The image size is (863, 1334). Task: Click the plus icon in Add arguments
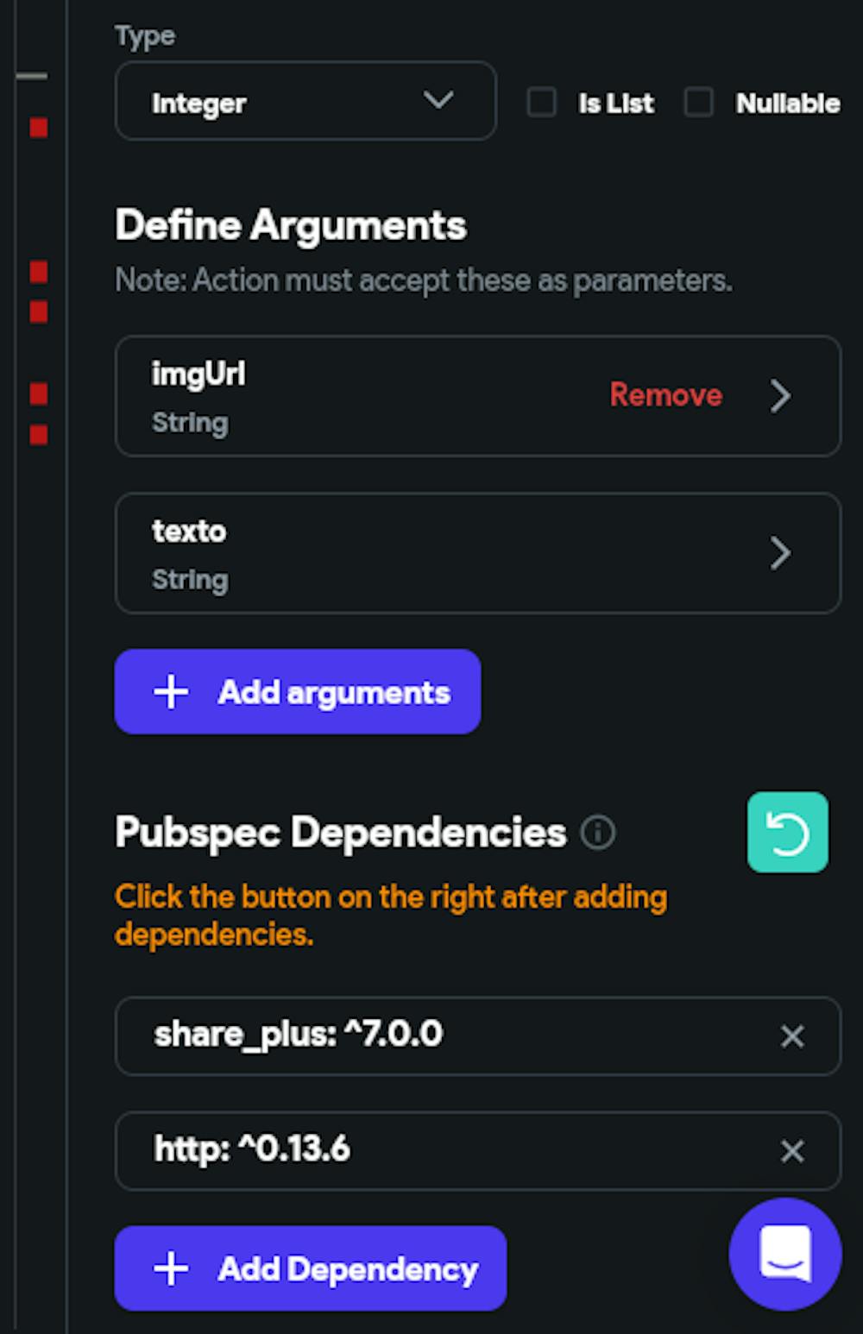click(x=171, y=692)
